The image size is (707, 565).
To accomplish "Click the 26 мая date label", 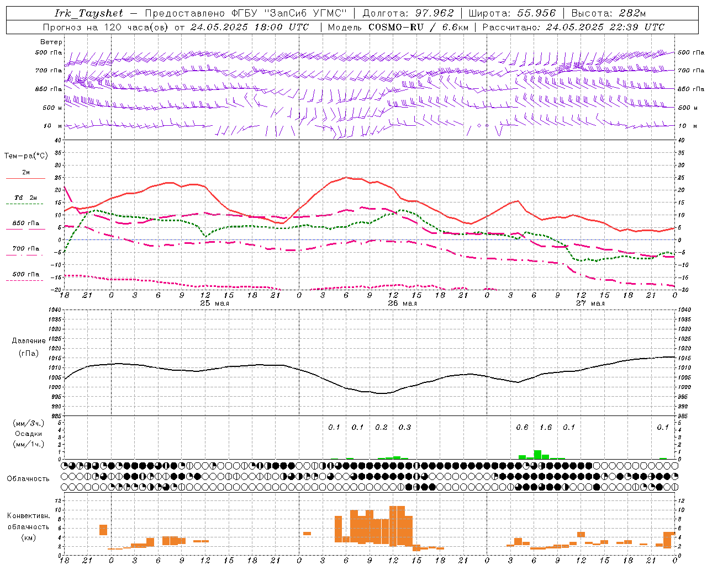I will point(403,303).
